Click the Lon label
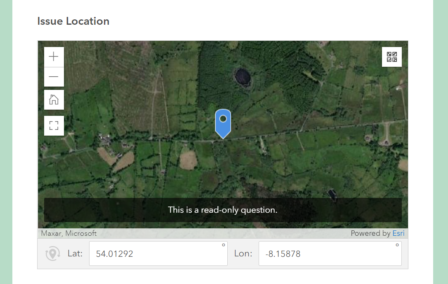 tap(243, 253)
